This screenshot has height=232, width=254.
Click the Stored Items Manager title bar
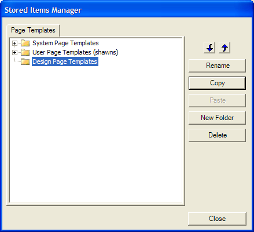click(x=127, y=10)
